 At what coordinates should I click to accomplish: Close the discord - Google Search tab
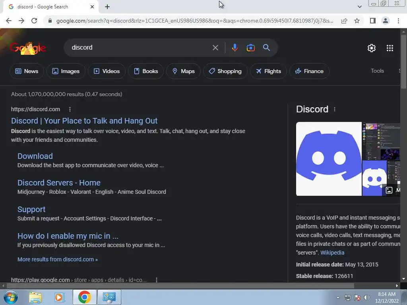[92, 7]
